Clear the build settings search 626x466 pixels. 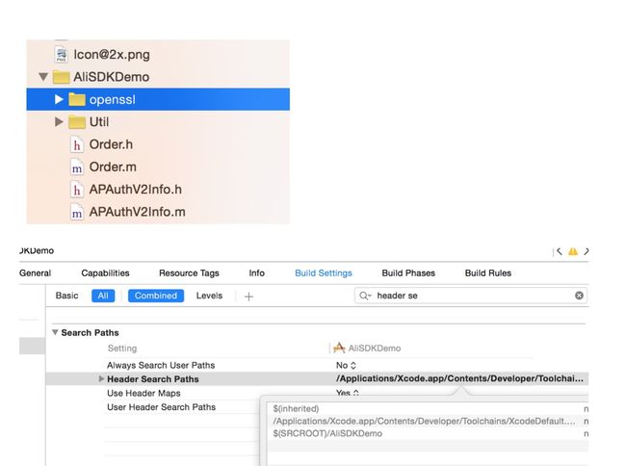click(579, 296)
